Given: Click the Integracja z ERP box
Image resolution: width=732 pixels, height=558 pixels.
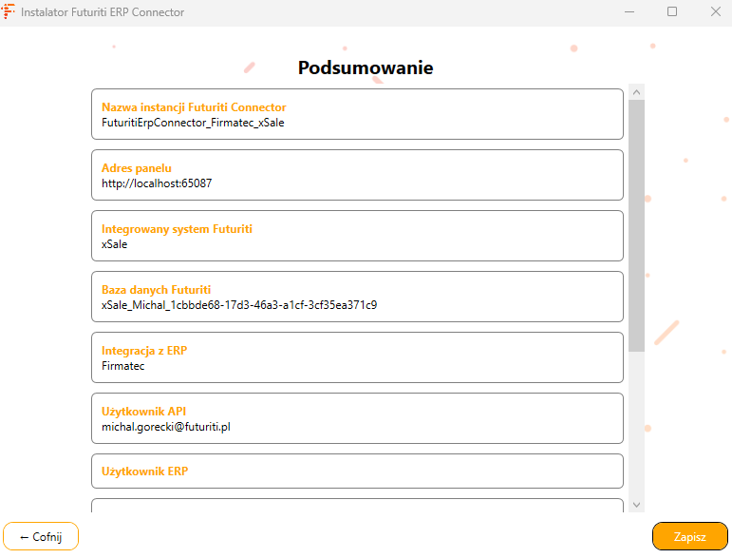Looking at the screenshot, I should [x=357, y=357].
